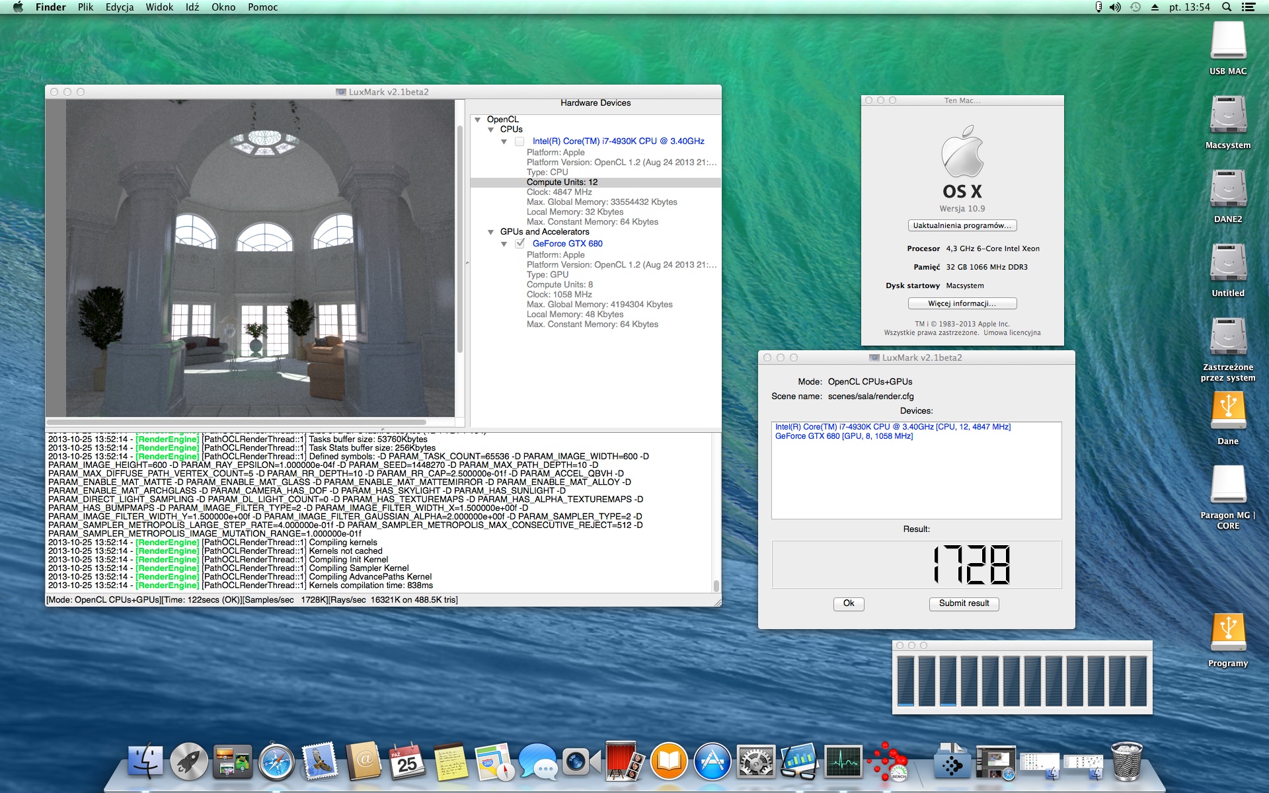The width and height of the screenshot is (1269, 793).
Task: Open the Paragon MG CORE drive on desktop
Action: (1228, 498)
